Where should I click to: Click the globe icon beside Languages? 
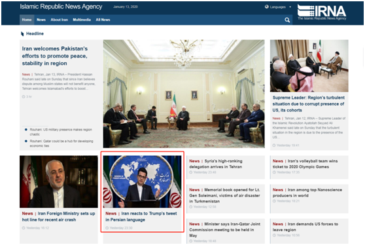click(267, 7)
